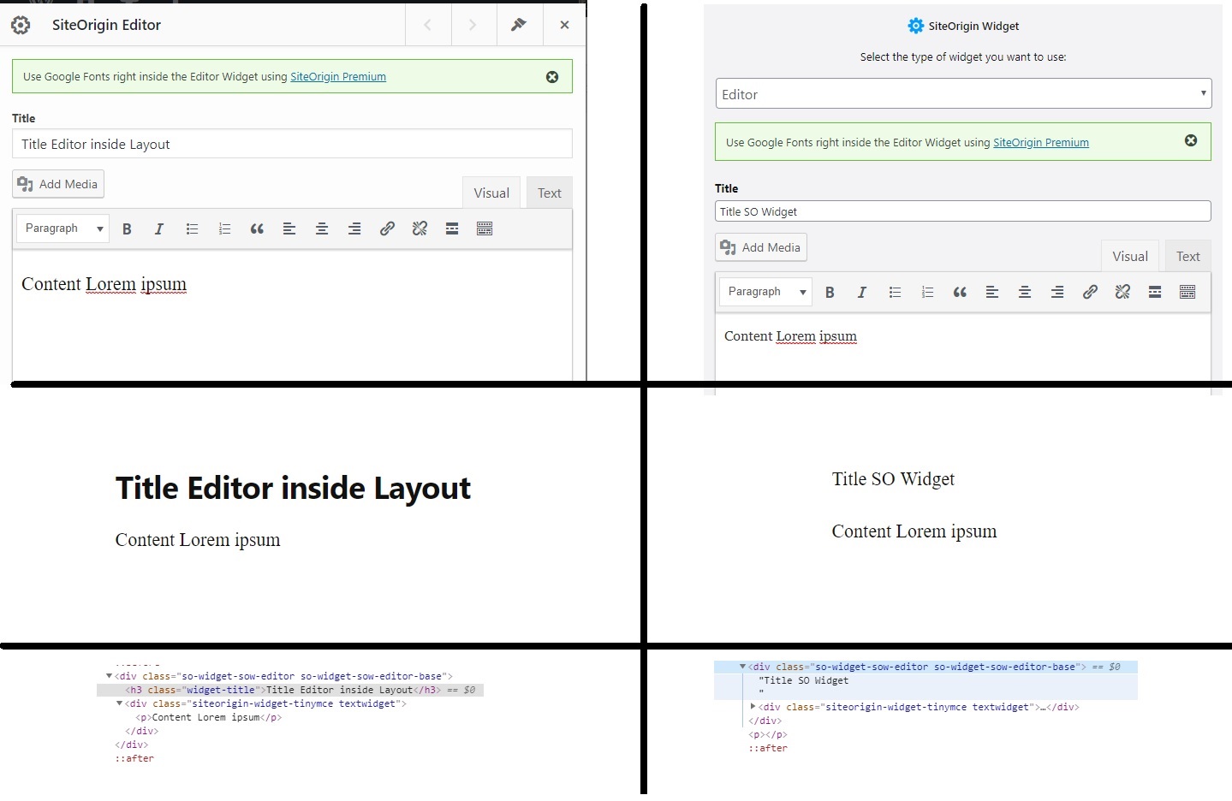Toggle the distraction-free writing keyboard icon
1232x801 pixels.
tap(485, 228)
